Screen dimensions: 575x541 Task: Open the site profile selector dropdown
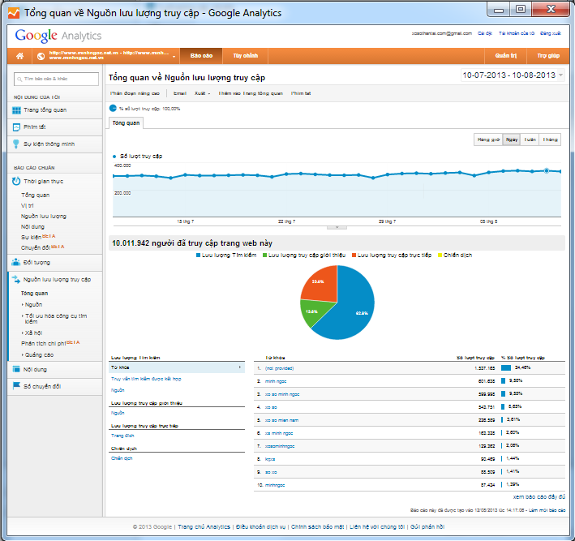click(x=174, y=57)
